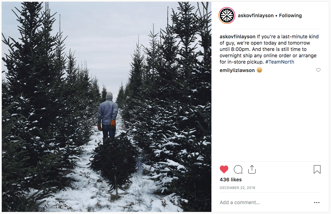Viewport: 331px width, 214px height.
Task: Click the comment speech bubble icon
Action: point(238,169)
